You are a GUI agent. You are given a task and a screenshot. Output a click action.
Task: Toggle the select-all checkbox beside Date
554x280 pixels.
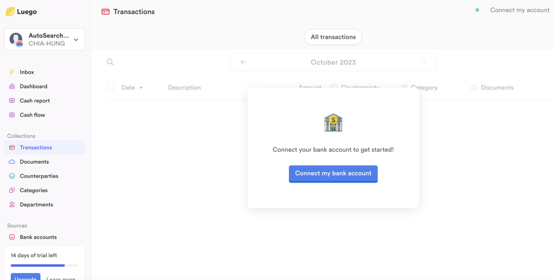[110, 87]
